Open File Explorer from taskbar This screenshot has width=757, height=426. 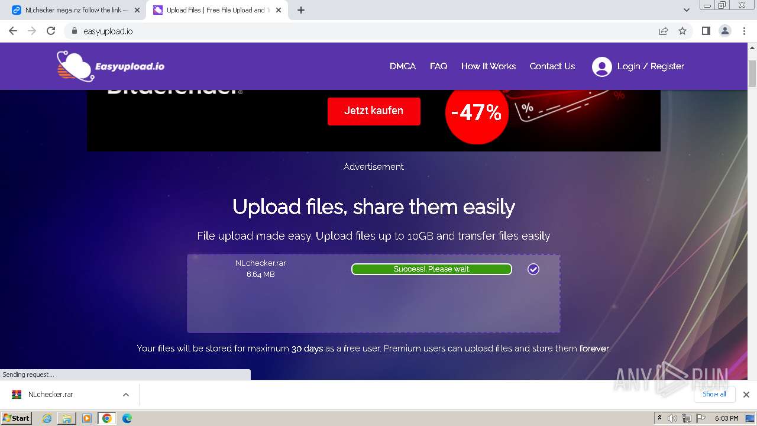click(x=67, y=418)
